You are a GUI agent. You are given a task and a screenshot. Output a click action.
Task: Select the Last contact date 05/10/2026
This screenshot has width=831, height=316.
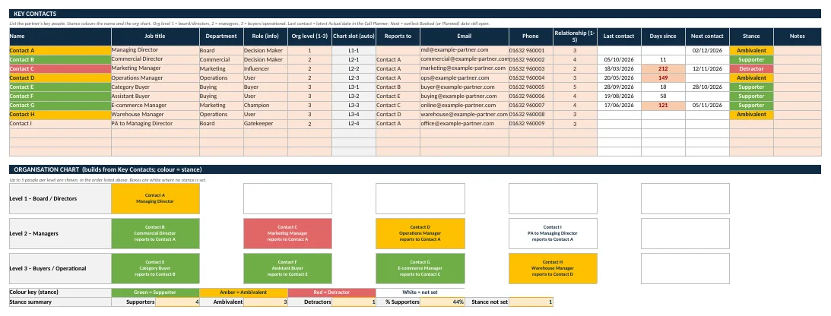[x=619, y=59]
